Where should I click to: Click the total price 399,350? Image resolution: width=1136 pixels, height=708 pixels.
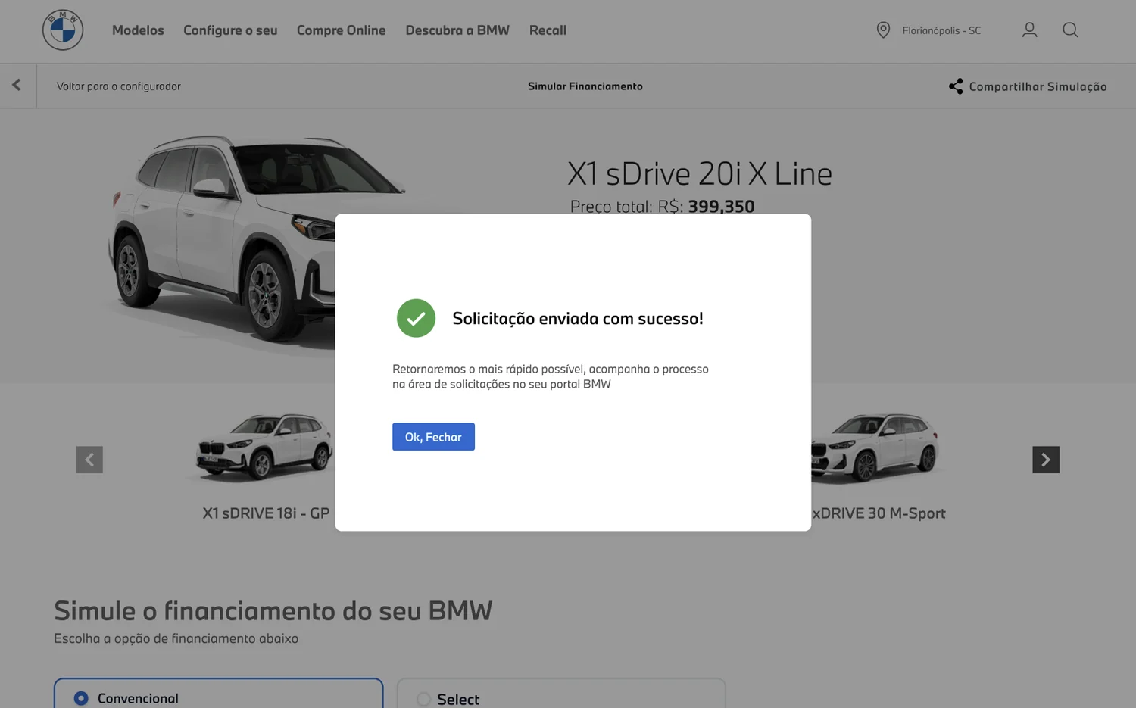click(721, 206)
